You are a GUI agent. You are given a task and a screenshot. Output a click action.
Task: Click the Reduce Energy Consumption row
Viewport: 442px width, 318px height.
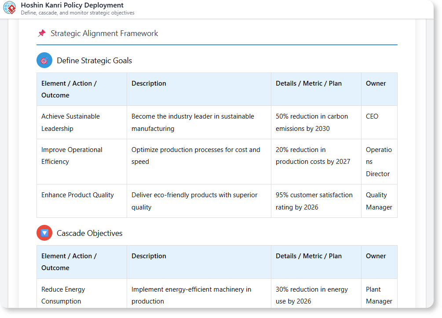[63, 295]
